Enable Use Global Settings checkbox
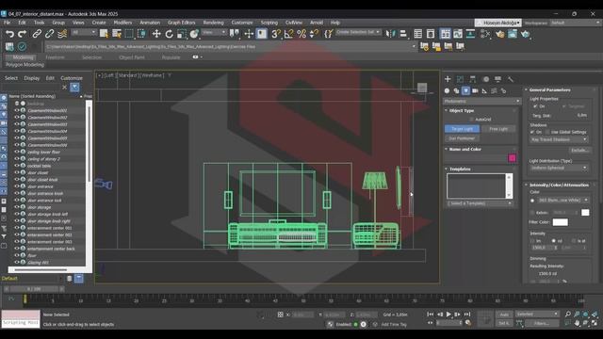 [x=547, y=132]
